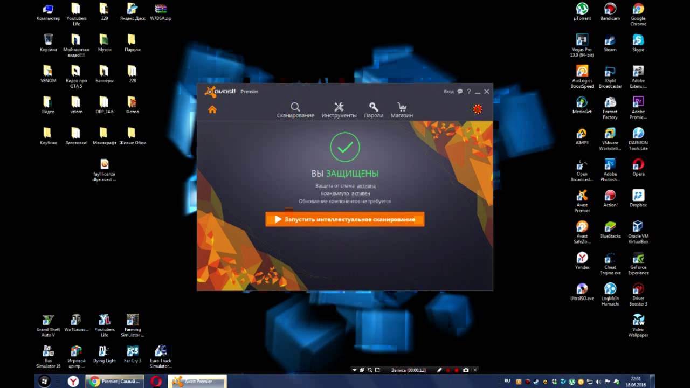Select the WoTLauncher shortcut
This screenshot has width=690, height=388.
coord(76,323)
